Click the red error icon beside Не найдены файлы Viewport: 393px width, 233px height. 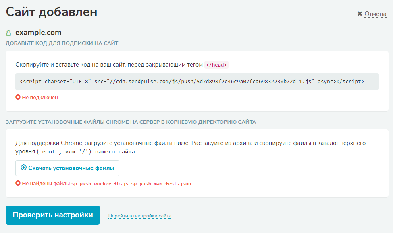click(x=18, y=183)
